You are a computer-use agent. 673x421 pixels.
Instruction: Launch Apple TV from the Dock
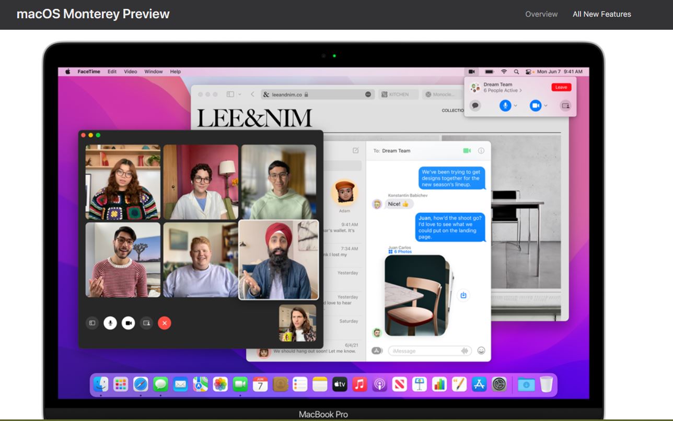[340, 384]
